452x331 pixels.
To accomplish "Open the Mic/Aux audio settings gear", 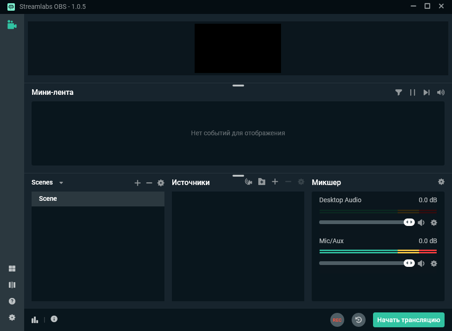I will point(434,263).
